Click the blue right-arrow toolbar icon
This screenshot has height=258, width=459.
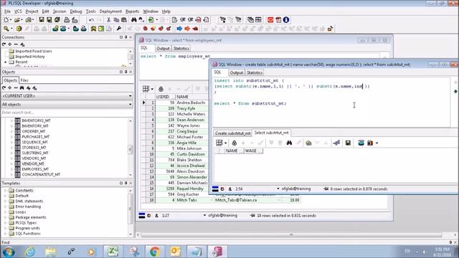179,29
